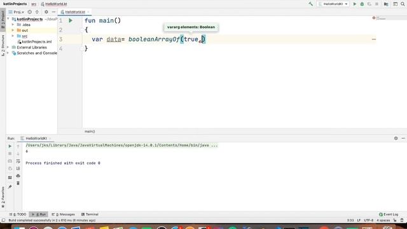Expand External Libraries node
Image resolution: width=407 pixels, height=229 pixels.
[8, 47]
